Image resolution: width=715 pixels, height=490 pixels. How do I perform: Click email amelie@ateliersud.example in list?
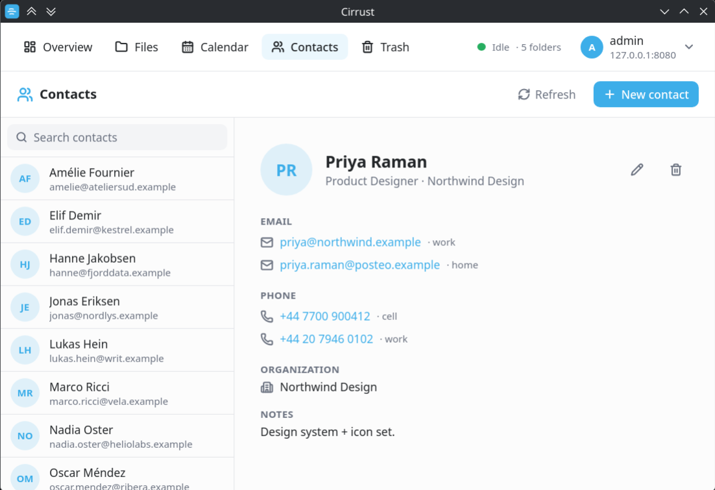113,187
